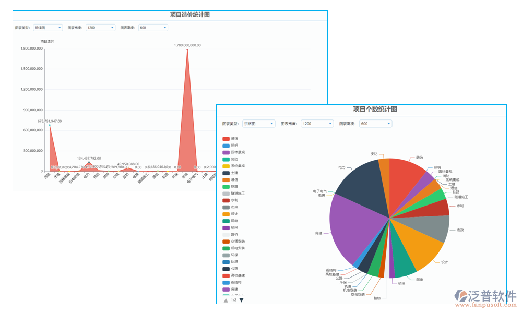Viewport: 522px width, 313px height.
Task: Toggle 轨道 legend entry
Action: tap(230, 262)
